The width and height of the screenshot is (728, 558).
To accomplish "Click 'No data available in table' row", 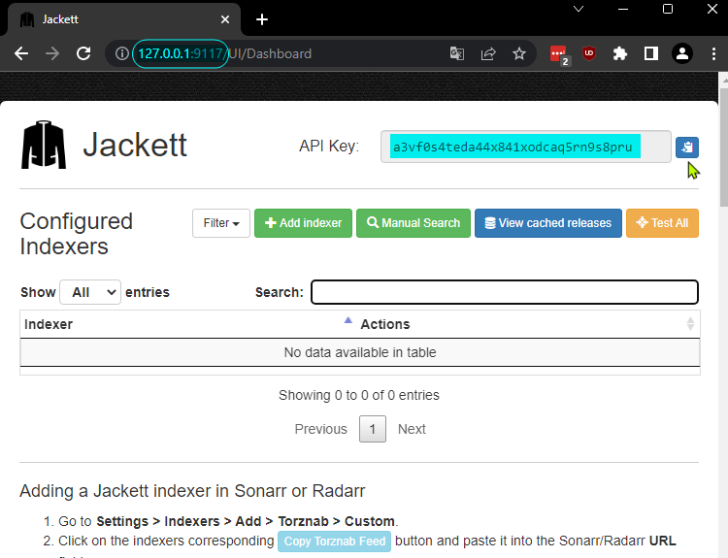I will (360, 352).
